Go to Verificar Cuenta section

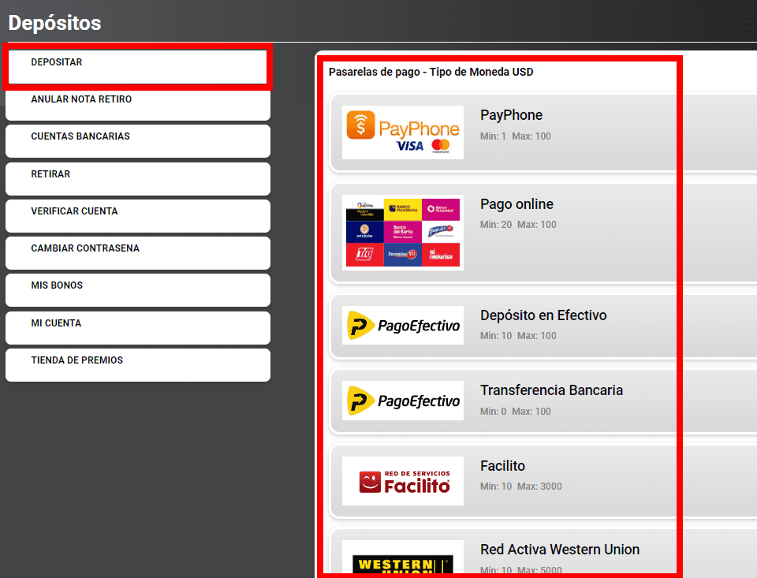click(x=137, y=216)
